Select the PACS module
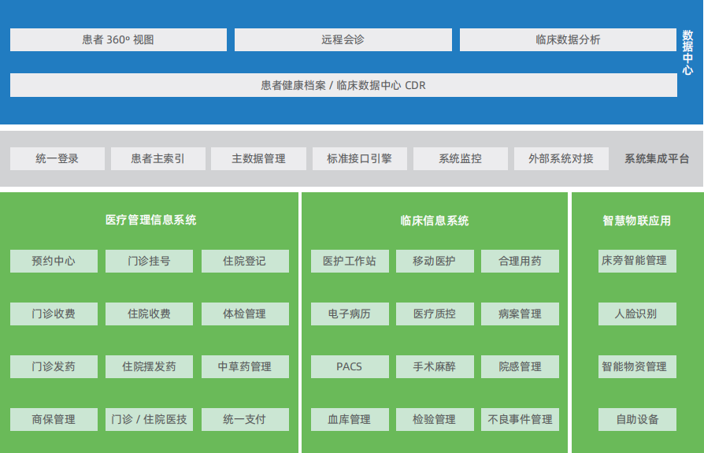704x453 pixels. pyautogui.click(x=349, y=366)
